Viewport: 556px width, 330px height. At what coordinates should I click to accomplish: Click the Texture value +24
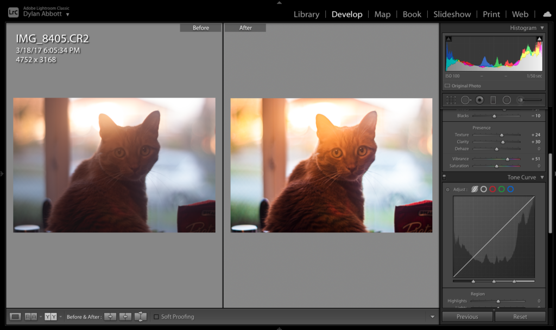(x=535, y=135)
